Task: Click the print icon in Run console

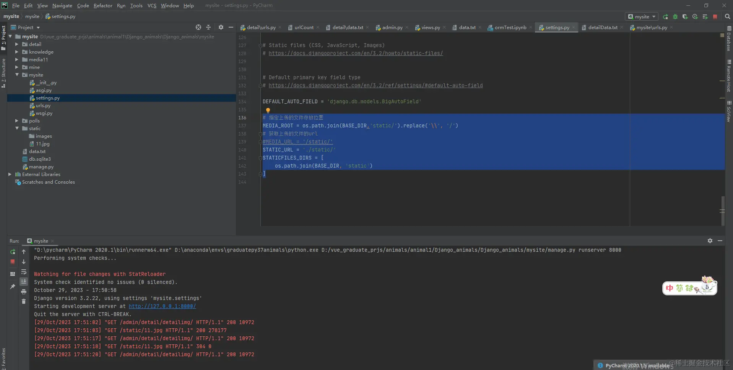Action: pos(24,292)
